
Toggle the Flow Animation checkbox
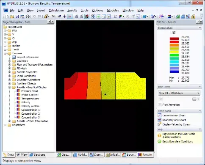160,104
